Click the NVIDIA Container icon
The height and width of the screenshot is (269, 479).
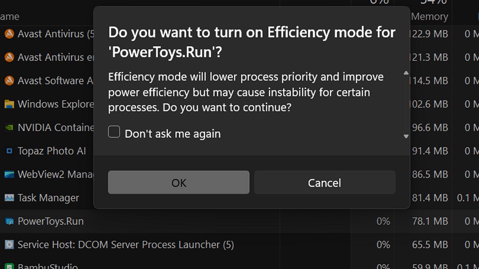(9, 128)
